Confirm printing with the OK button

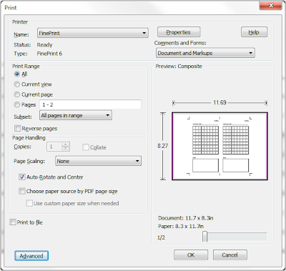191,255
